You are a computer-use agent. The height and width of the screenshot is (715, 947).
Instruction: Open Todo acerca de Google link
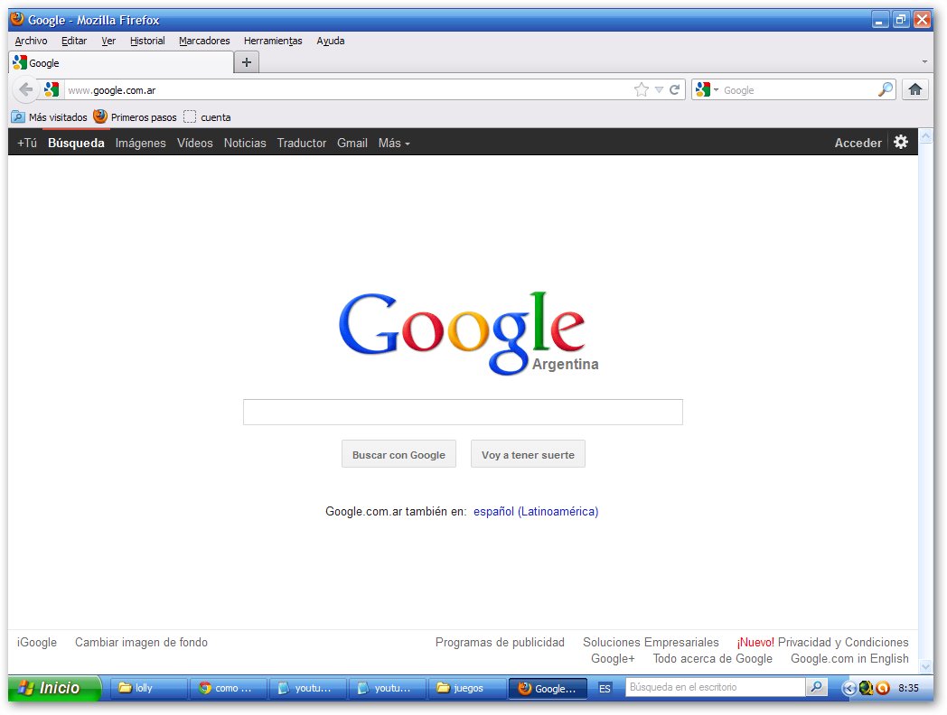(x=713, y=658)
